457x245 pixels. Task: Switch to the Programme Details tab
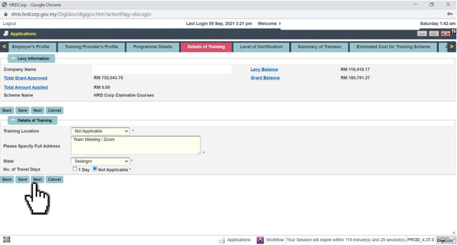tap(153, 46)
